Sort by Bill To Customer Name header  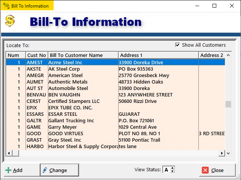coord(83,55)
